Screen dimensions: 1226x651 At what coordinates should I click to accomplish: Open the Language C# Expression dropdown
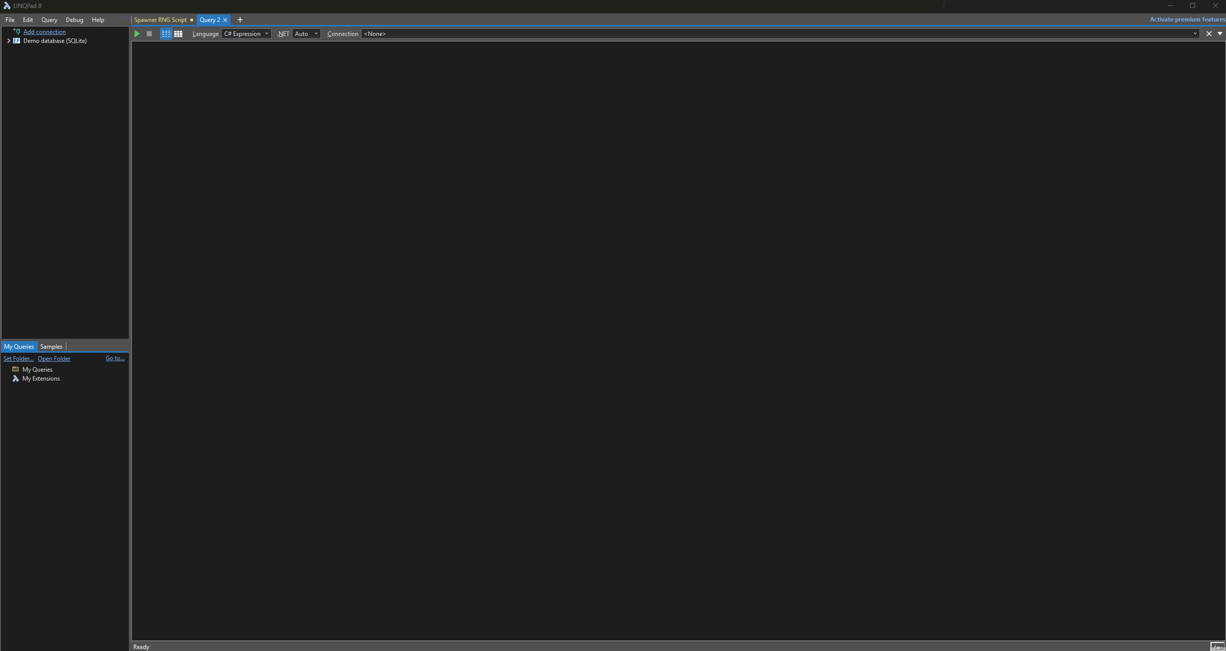click(x=246, y=34)
